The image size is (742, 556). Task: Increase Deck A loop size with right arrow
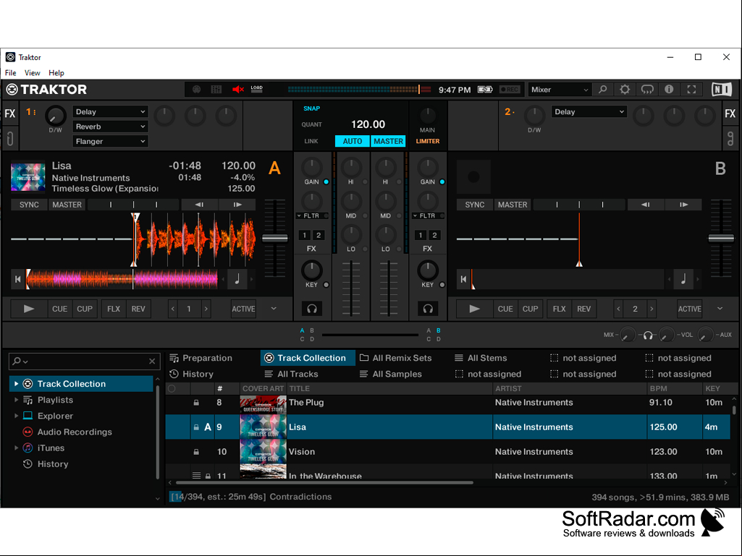206,309
